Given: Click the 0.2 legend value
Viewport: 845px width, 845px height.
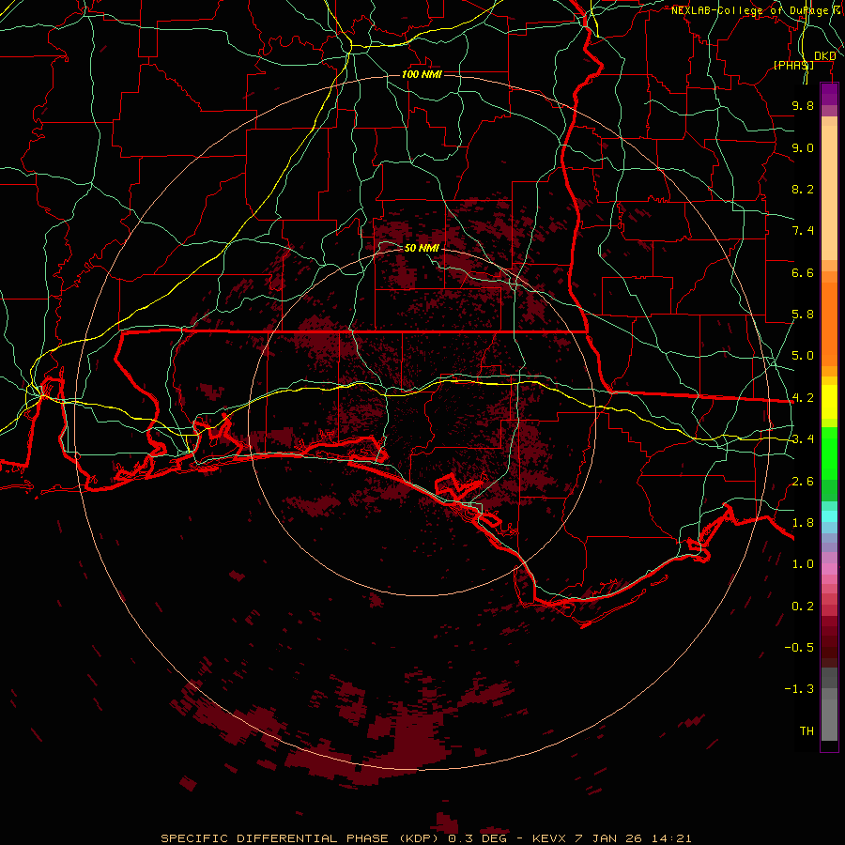Looking at the screenshot, I should click(803, 607).
